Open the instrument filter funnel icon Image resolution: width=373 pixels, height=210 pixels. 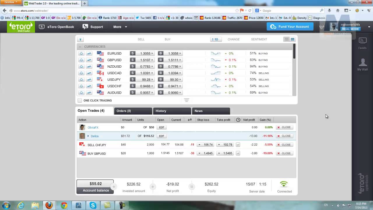pos(80,39)
